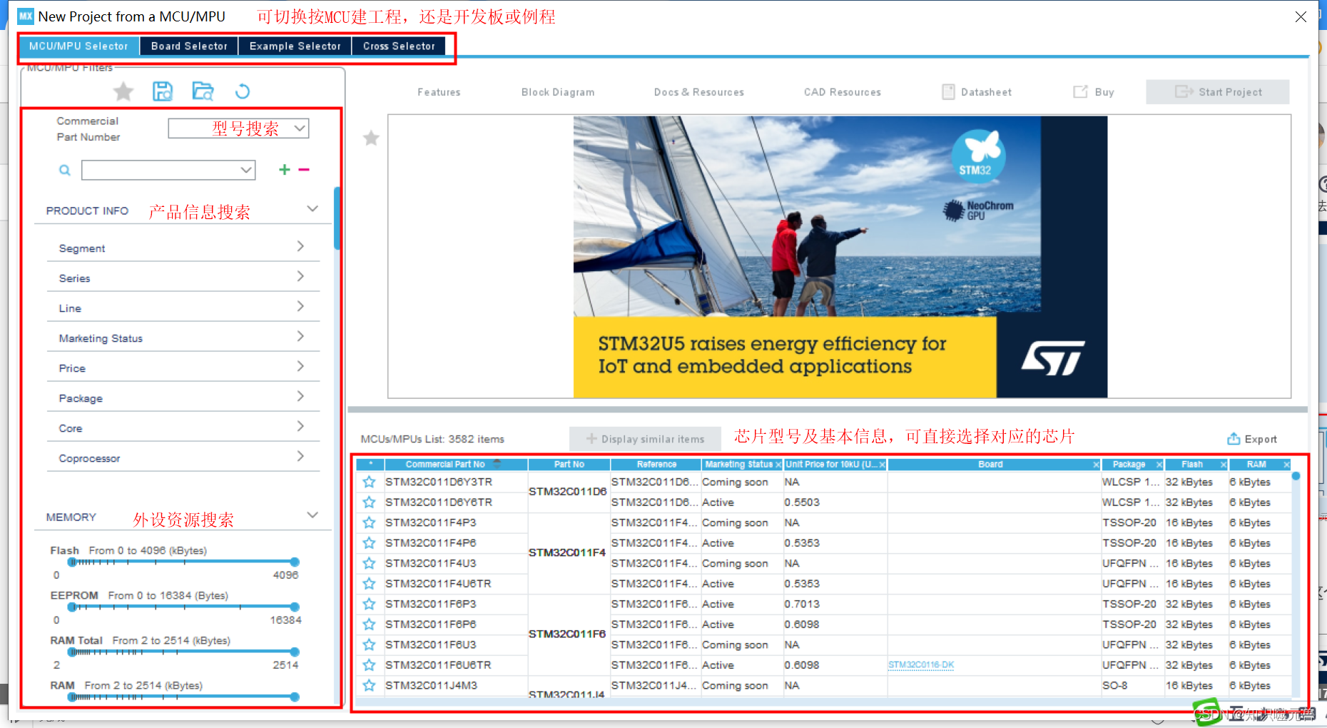Star the STM32C011D6Y3TR row

[x=369, y=482]
